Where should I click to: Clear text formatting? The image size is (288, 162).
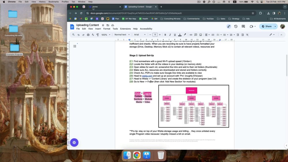tap(247, 35)
